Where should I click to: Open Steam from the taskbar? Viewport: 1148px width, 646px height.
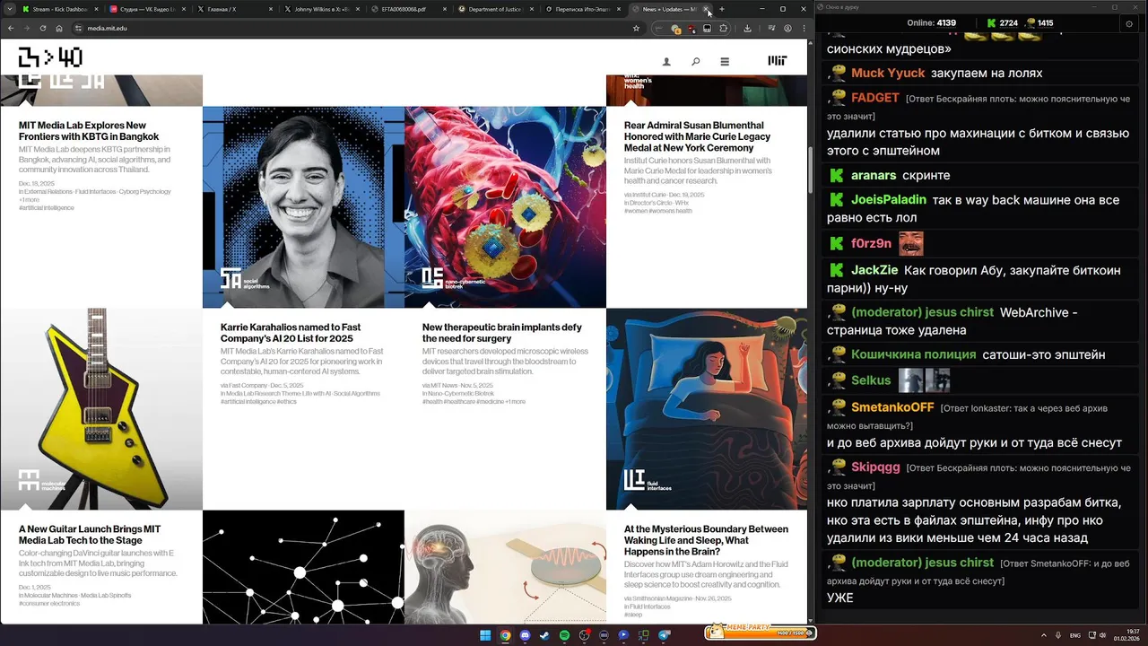(x=544, y=635)
